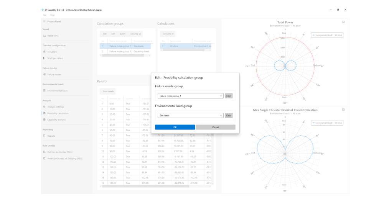This screenshot has height=201, width=384.
Task: Open the File menu
Action: [x=44, y=15]
